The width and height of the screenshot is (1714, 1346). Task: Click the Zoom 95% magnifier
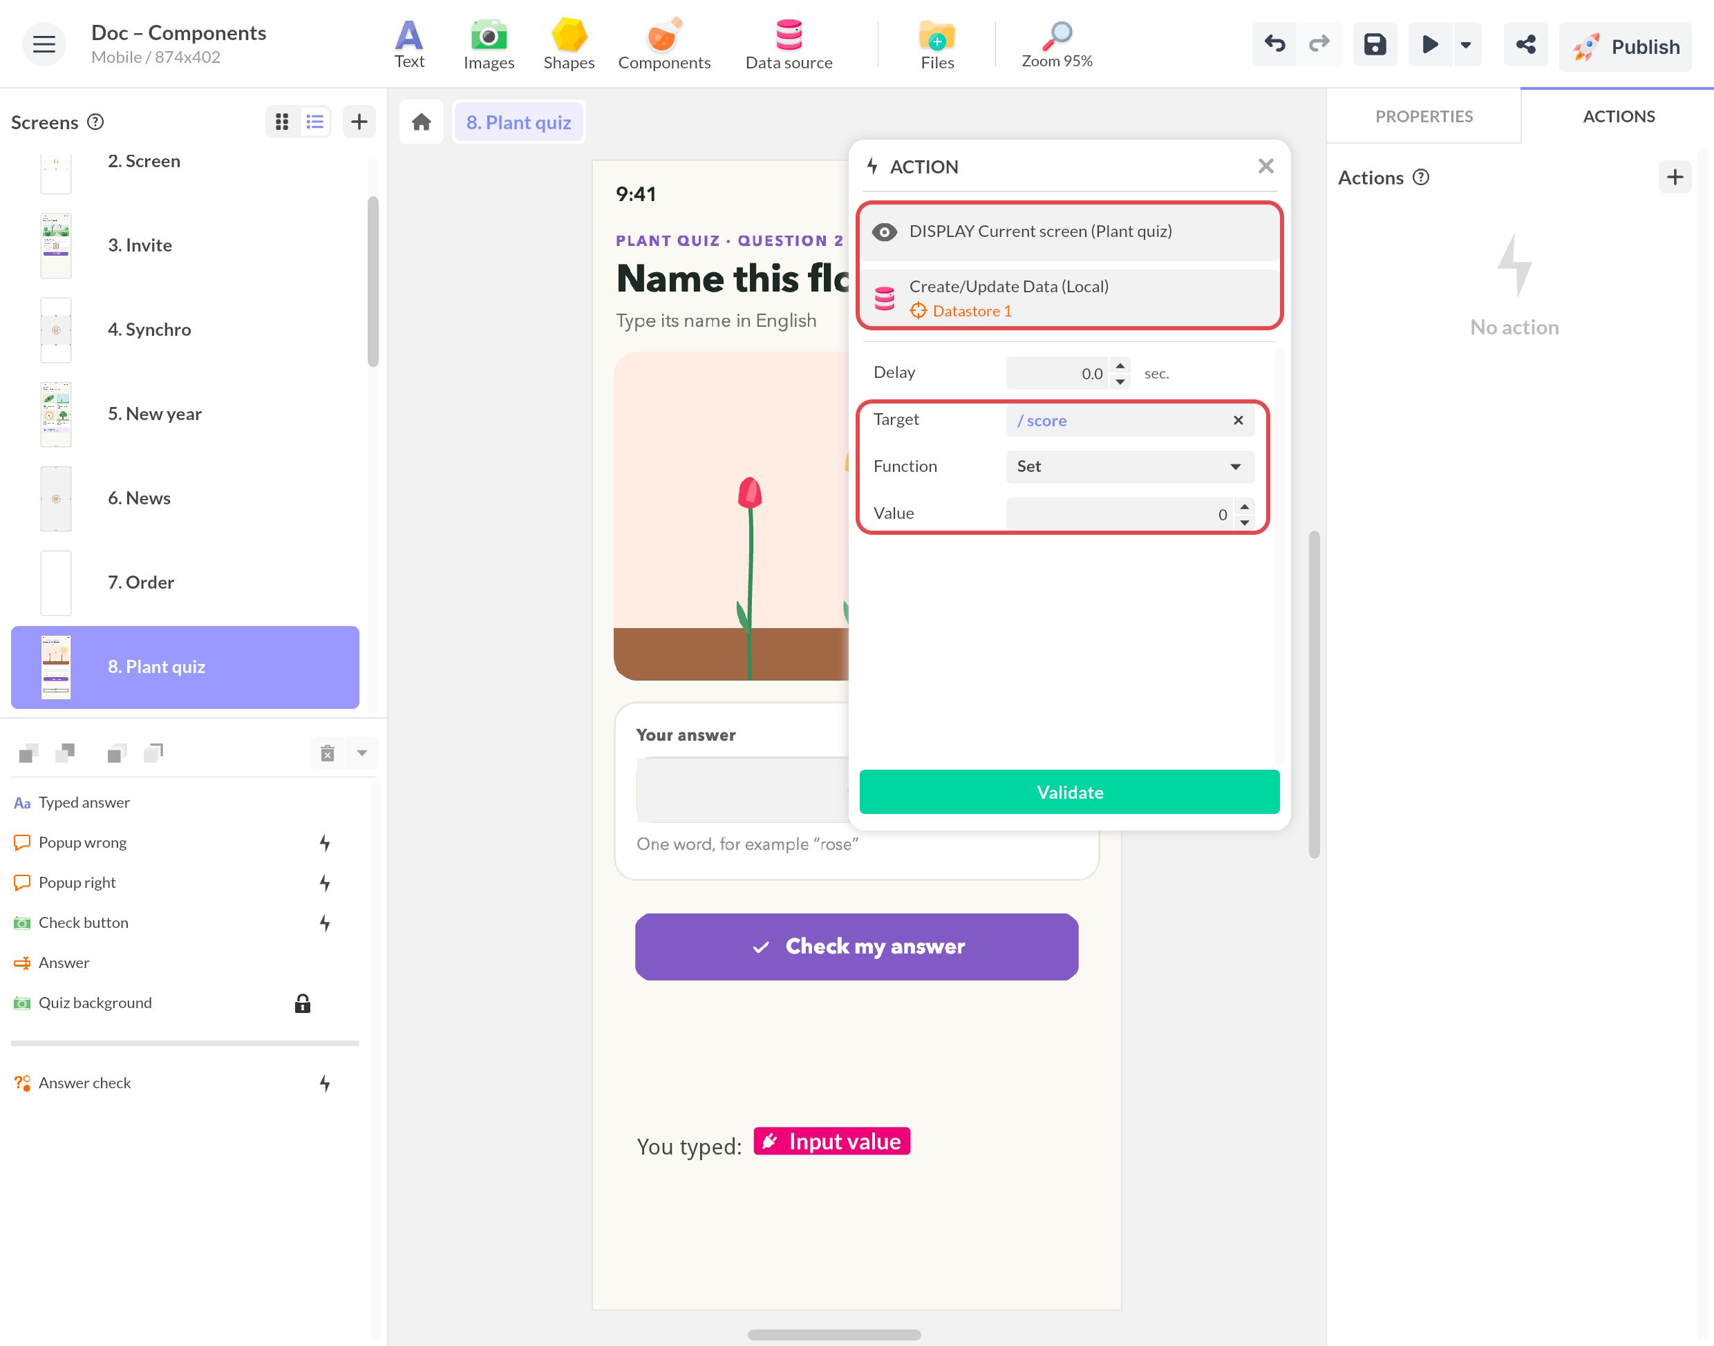coord(1056,44)
